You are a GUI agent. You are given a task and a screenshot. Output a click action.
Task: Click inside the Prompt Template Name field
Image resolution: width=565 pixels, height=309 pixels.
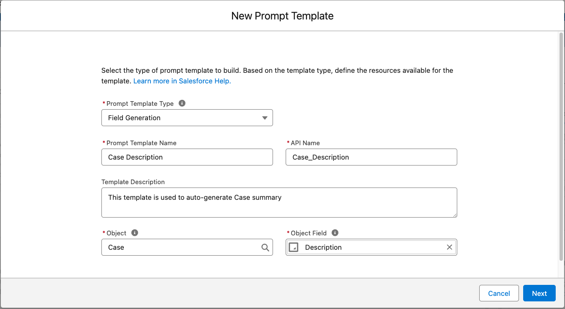[x=187, y=157]
